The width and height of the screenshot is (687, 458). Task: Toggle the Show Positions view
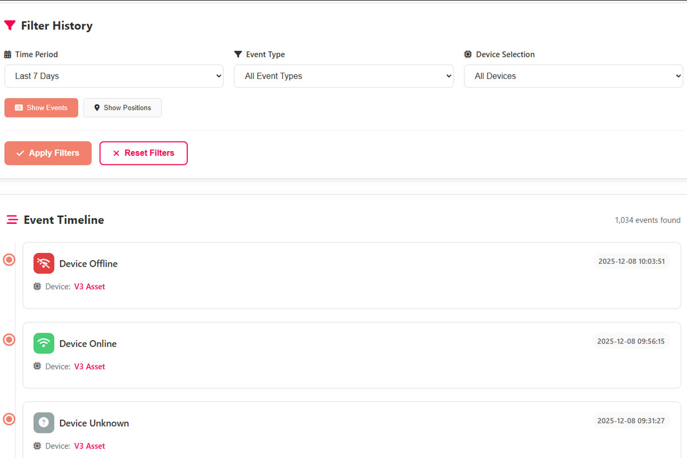coord(123,108)
